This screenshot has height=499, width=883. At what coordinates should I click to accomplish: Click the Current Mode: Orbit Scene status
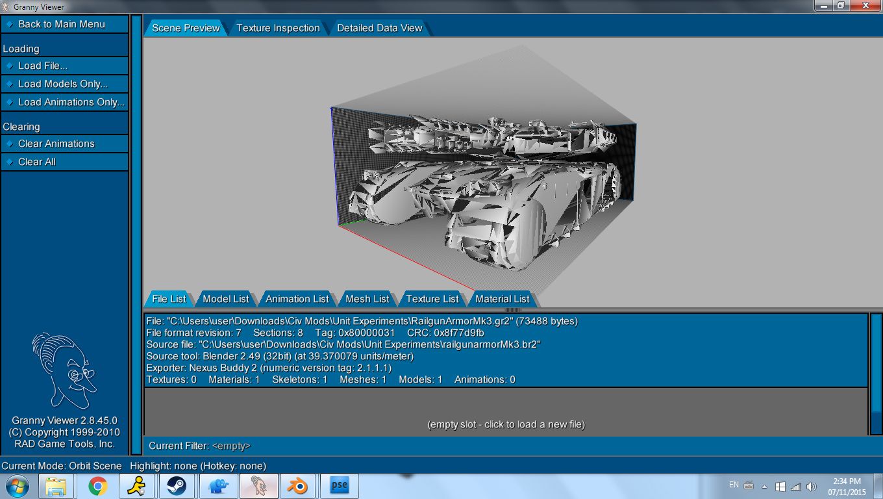(62, 466)
